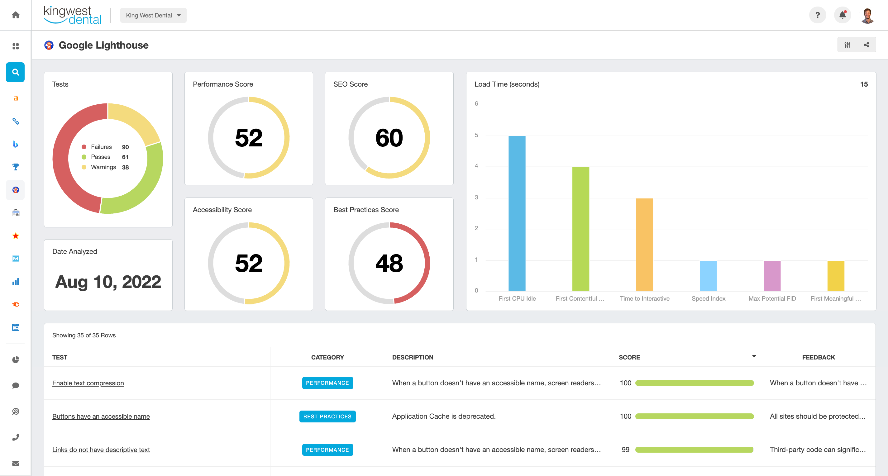Click the notification bell icon
The width and height of the screenshot is (888, 476).
[842, 15]
